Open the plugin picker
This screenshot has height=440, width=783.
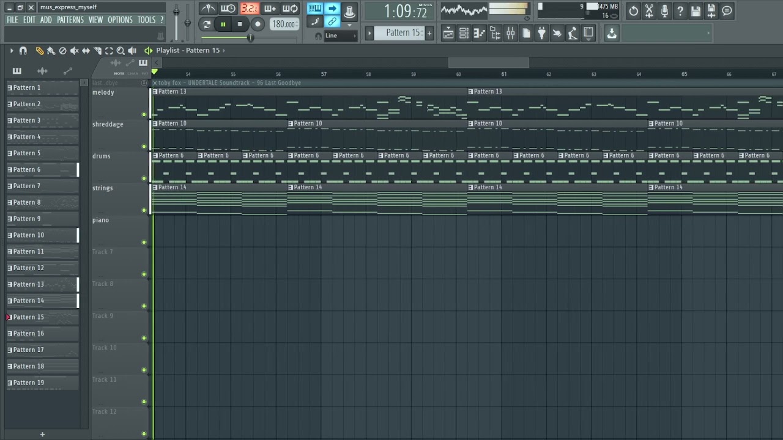(x=541, y=34)
